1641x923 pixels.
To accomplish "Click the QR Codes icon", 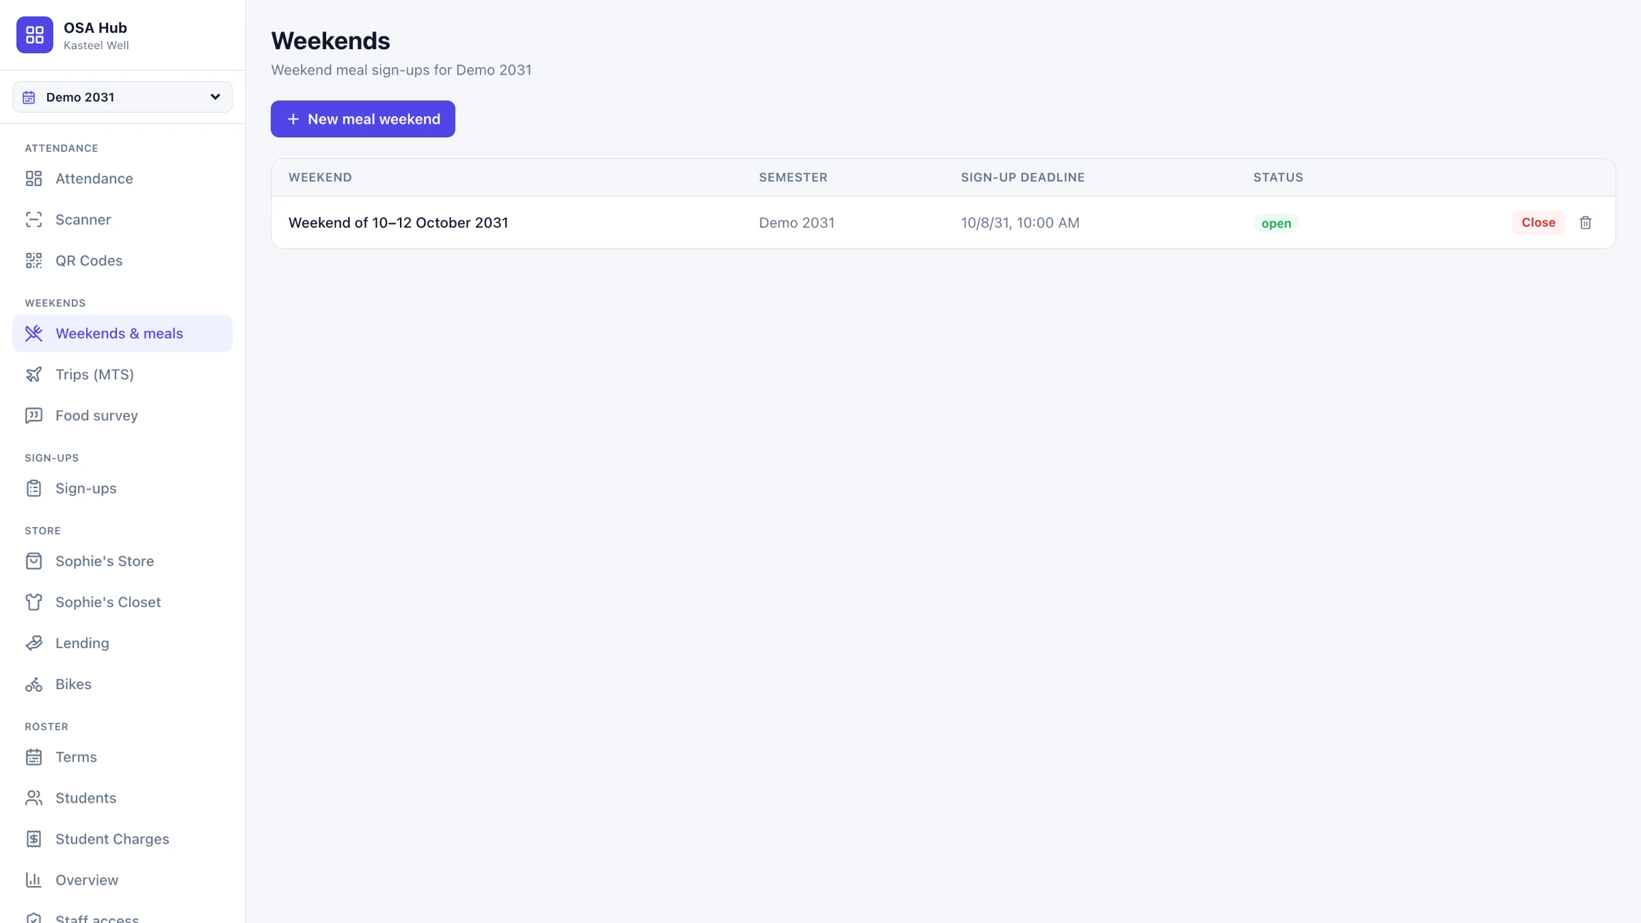I will coord(34,260).
